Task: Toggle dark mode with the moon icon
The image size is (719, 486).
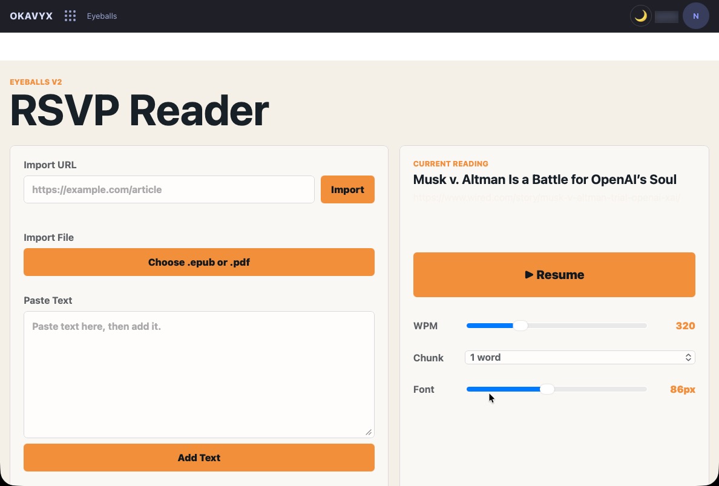Action: click(x=640, y=16)
